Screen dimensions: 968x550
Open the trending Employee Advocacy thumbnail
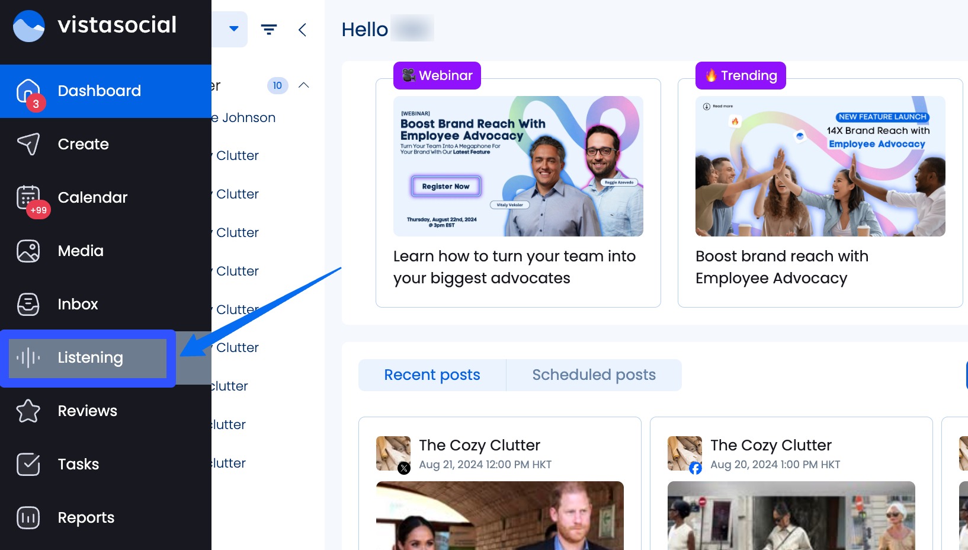click(x=820, y=166)
